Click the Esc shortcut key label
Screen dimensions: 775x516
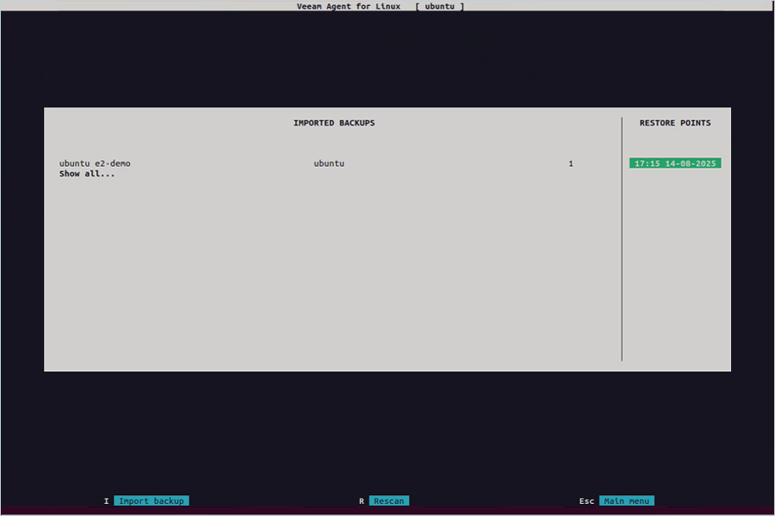click(586, 501)
